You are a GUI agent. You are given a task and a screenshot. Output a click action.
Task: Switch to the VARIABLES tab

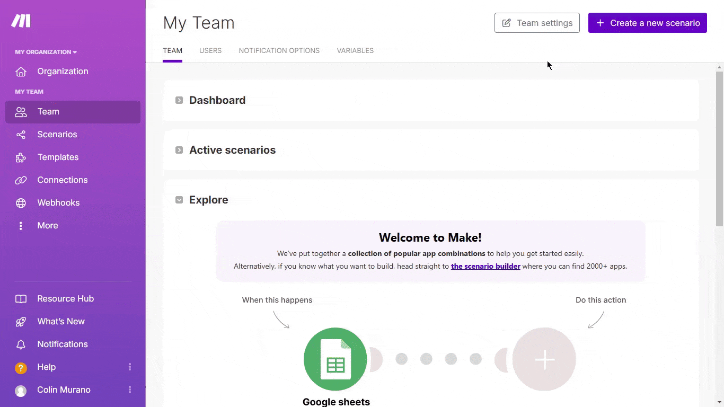tap(355, 51)
